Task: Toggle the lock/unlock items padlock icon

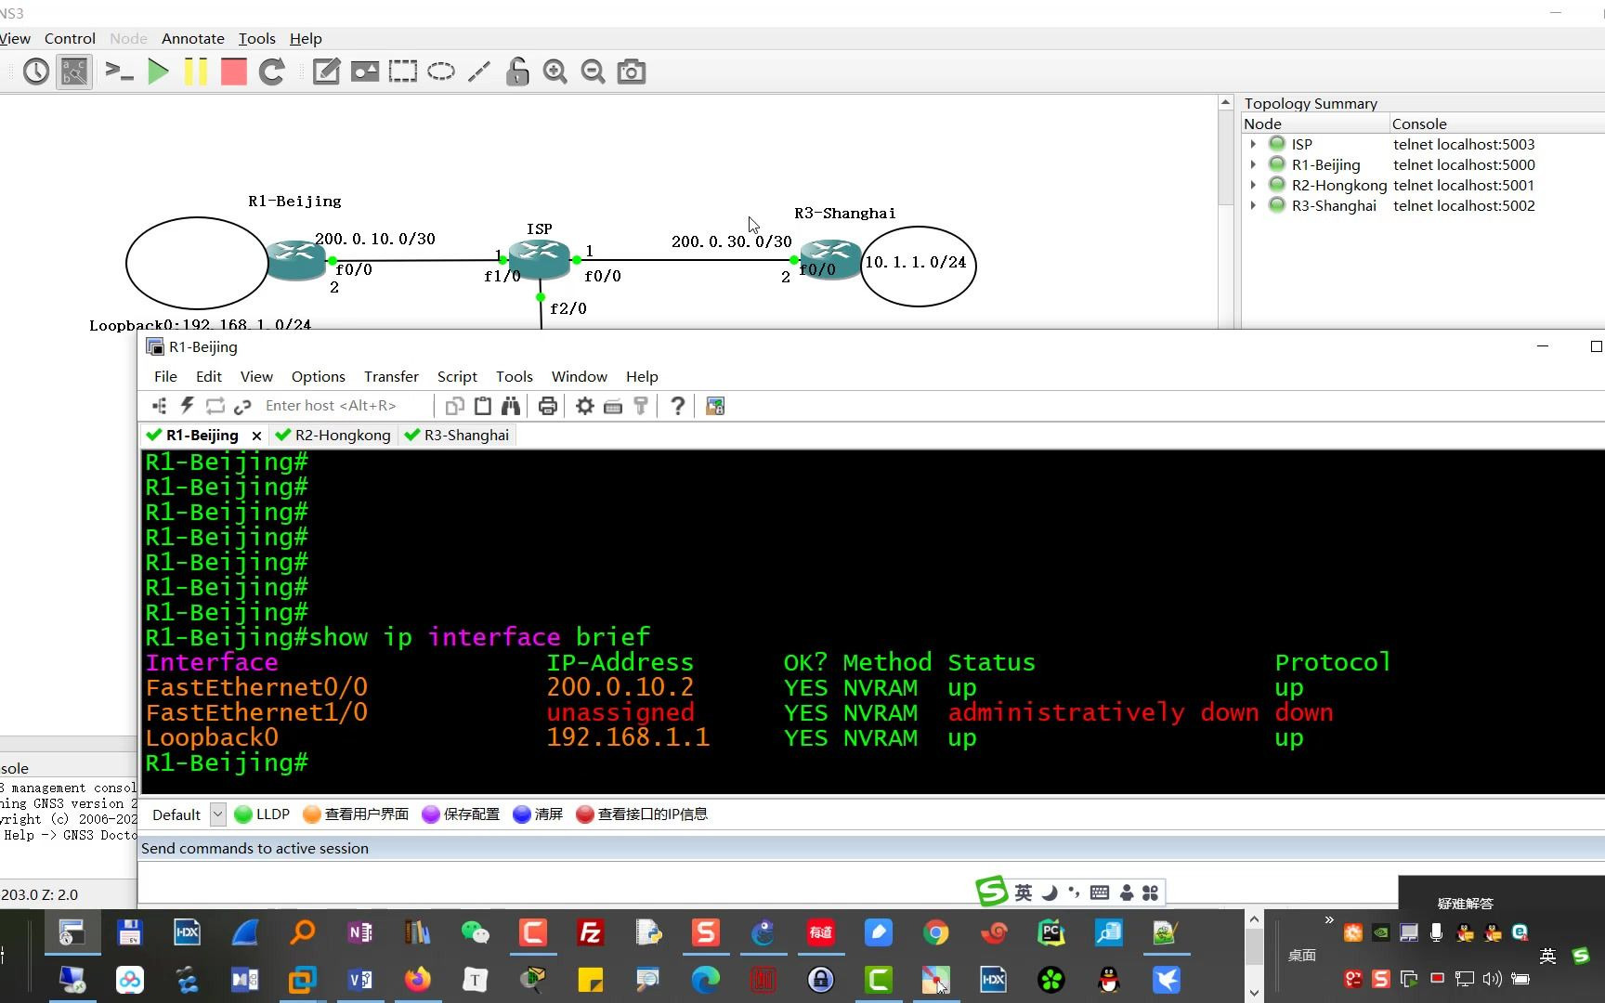Action: (x=517, y=72)
